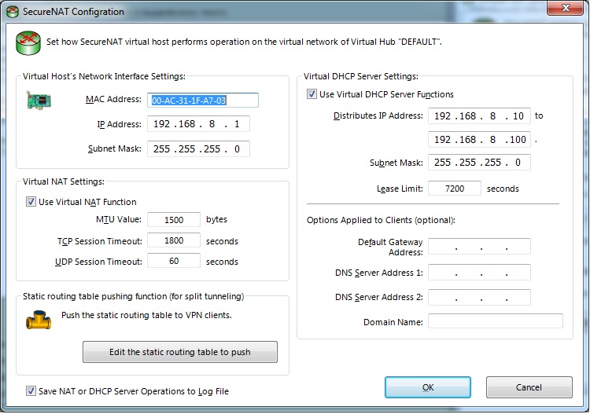Close the SecureNAT Configuration dialog
Image resolution: width=590 pixels, height=414 pixels.
pos(565,8)
